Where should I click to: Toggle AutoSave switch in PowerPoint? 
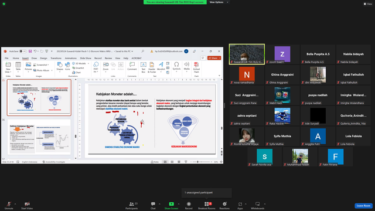(x=23, y=51)
